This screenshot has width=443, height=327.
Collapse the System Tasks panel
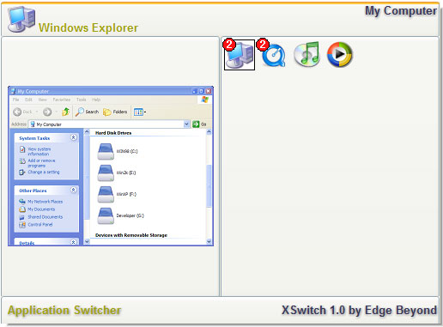[73, 137]
